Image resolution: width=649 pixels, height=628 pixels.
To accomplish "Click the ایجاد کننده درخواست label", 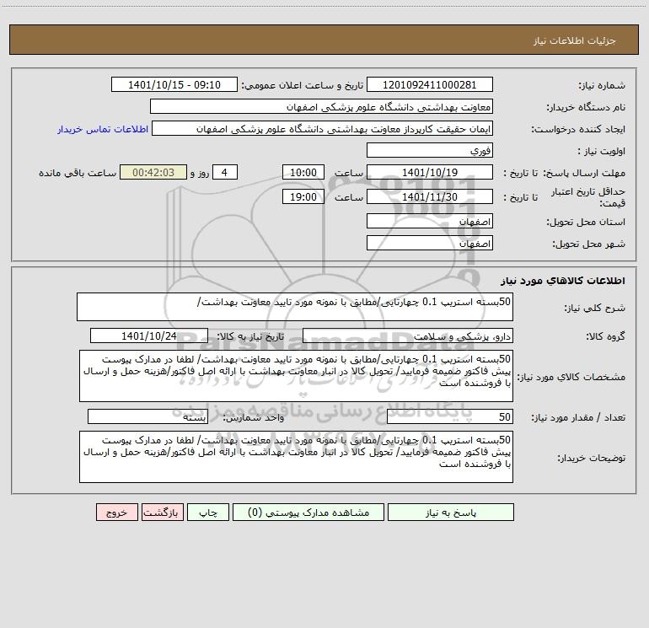I will pos(578,130).
